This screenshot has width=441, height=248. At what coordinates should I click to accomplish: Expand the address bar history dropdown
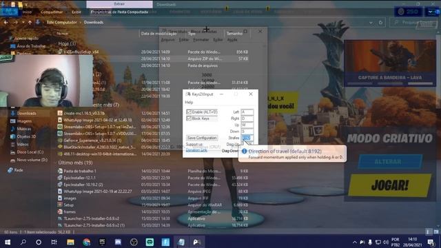371,23
